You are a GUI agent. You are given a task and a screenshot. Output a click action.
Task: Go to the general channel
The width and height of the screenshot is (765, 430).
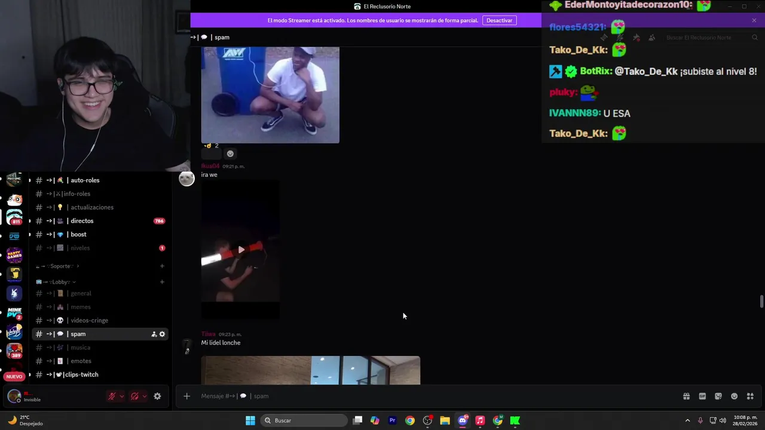(100, 293)
